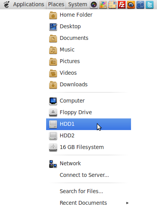
Task: Launch the eye icon application in panel
Action: [131, 5]
